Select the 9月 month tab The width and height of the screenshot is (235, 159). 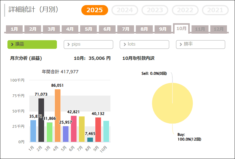[x=163, y=29]
